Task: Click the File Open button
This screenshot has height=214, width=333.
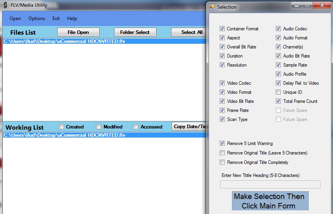Action: (x=78, y=32)
